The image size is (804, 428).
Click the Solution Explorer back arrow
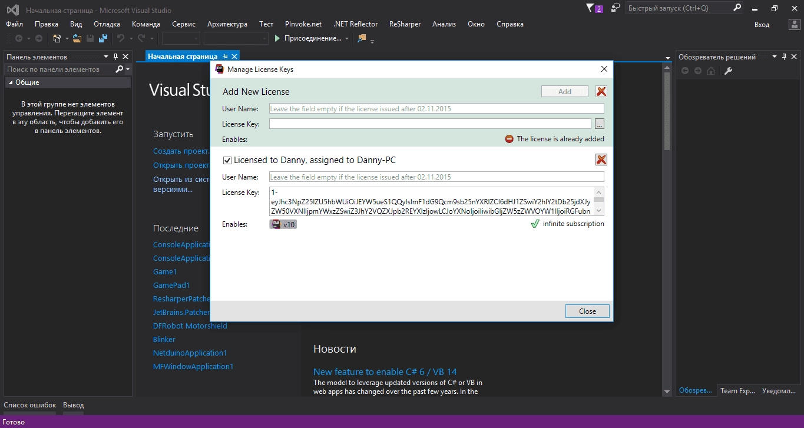[684, 71]
